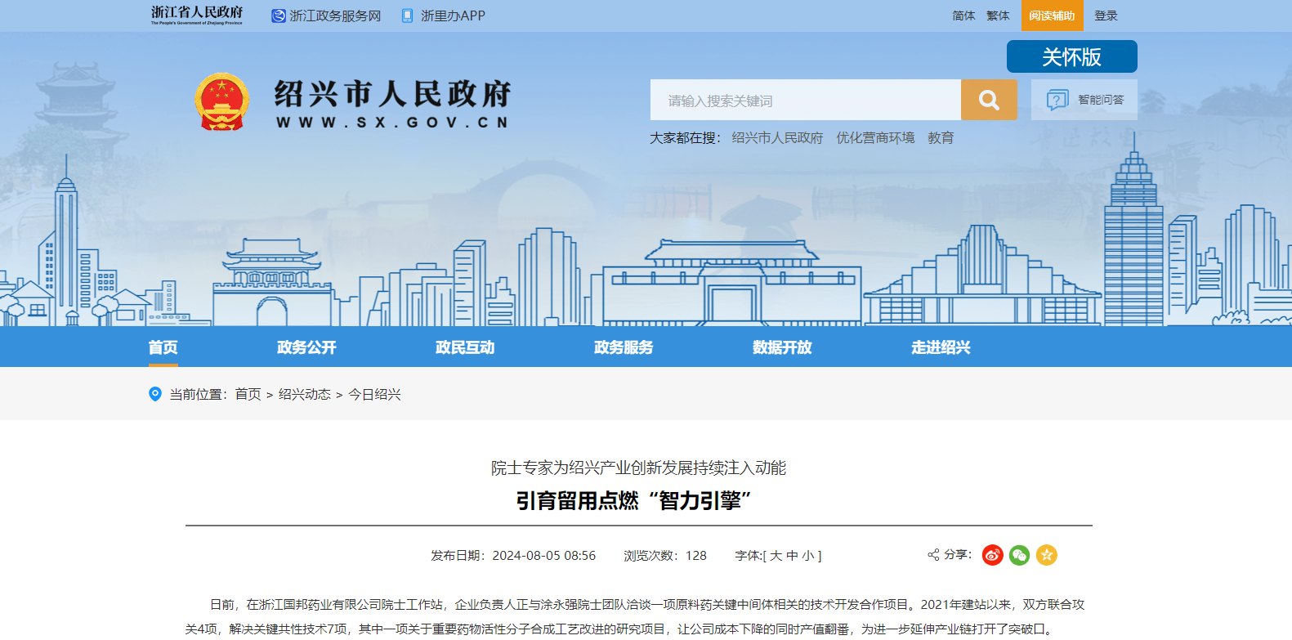Set font size to 小
The height and width of the screenshot is (640, 1292).
(807, 556)
